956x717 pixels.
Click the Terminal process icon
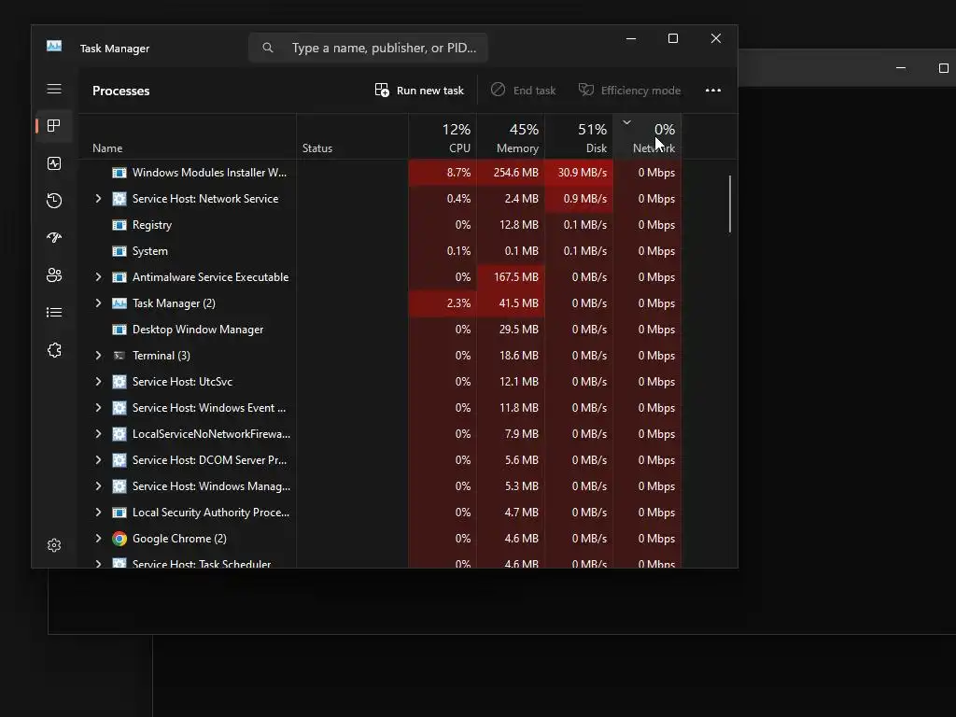119,356
